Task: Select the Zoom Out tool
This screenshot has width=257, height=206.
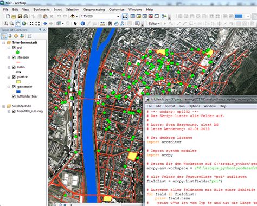Action: click(12, 23)
